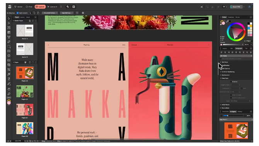Toggle the Auto-select checkbox
259x146 pixels.
pyautogui.click(x=18, y=13)
